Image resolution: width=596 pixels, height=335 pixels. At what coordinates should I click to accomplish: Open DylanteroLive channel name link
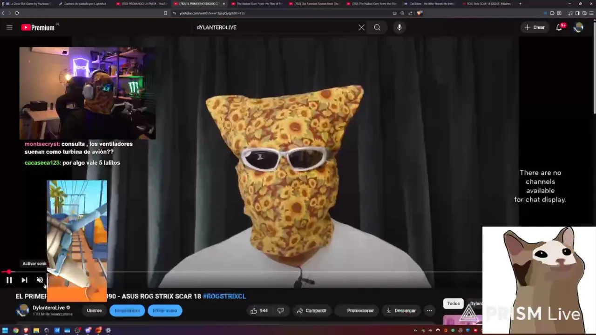click(48, 308)
